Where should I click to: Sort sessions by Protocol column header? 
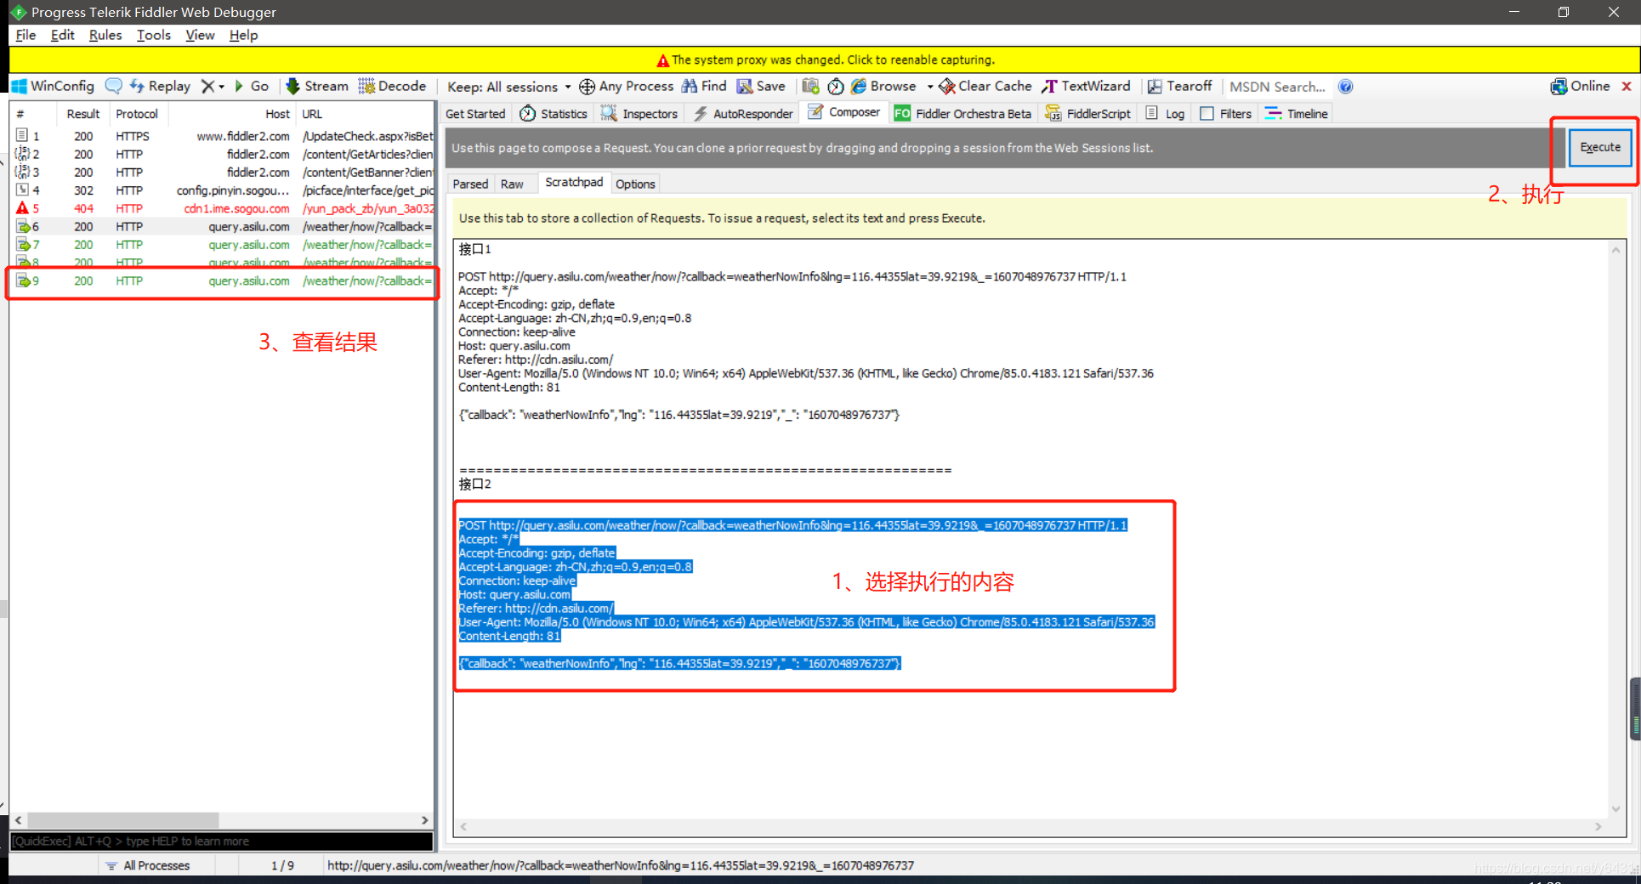click(x=137, y=114)
